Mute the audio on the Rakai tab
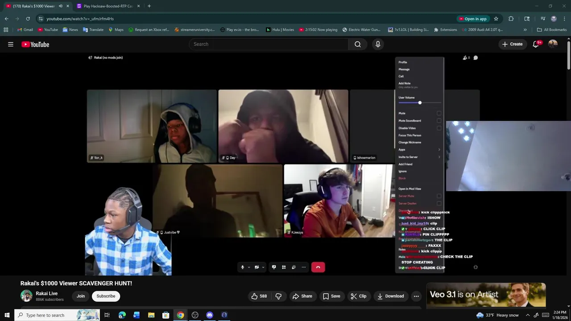This screenshot has width=571, height=321. click(61, 6)
